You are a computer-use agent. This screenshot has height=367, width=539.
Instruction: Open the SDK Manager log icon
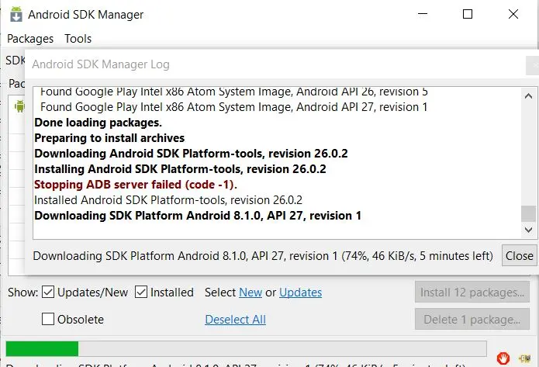524,358
